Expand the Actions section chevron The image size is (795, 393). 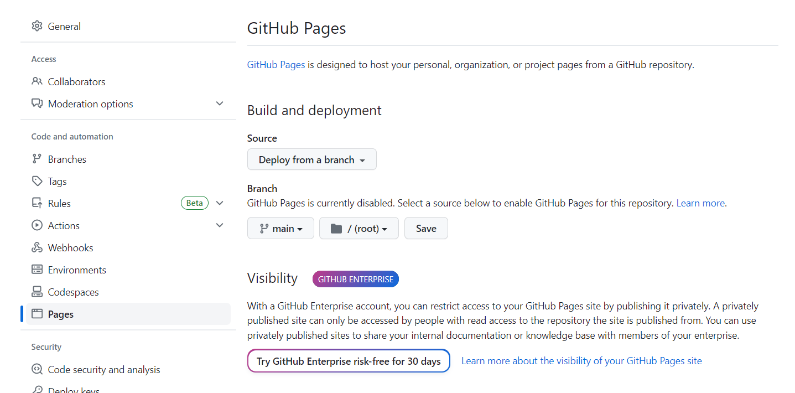coord(220,225)
